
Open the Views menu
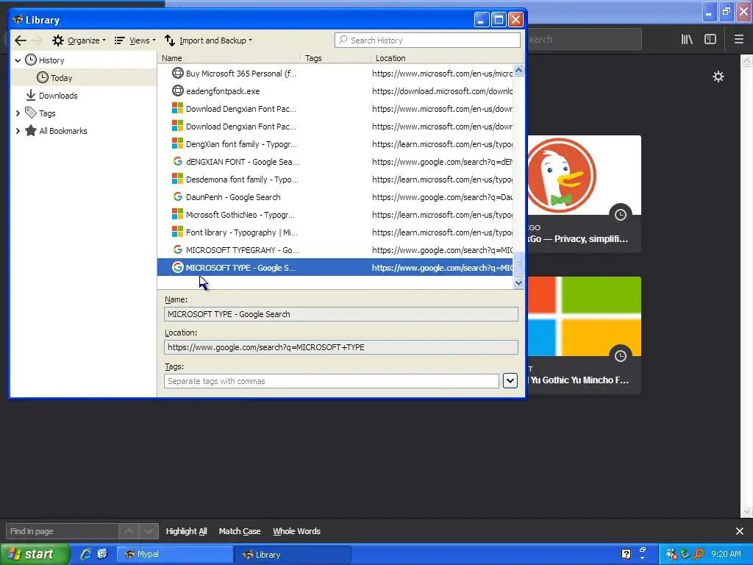(x=135, y=40)
